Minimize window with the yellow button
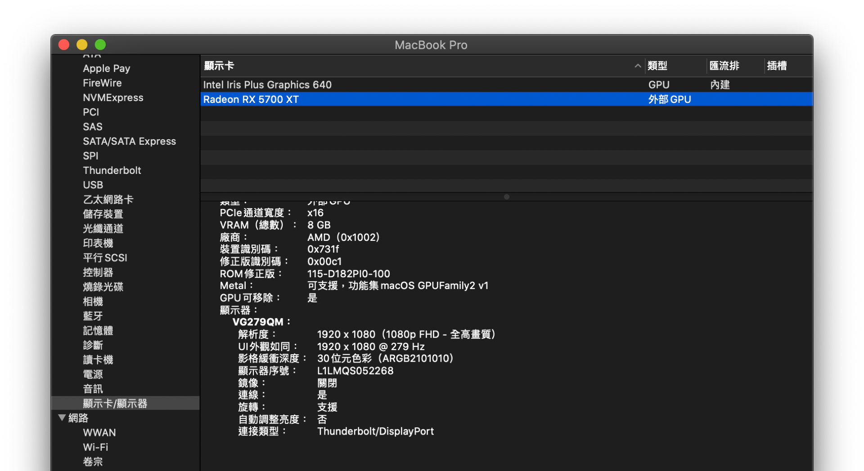Screen dimensions: 864x471 (x=82, y=44)
